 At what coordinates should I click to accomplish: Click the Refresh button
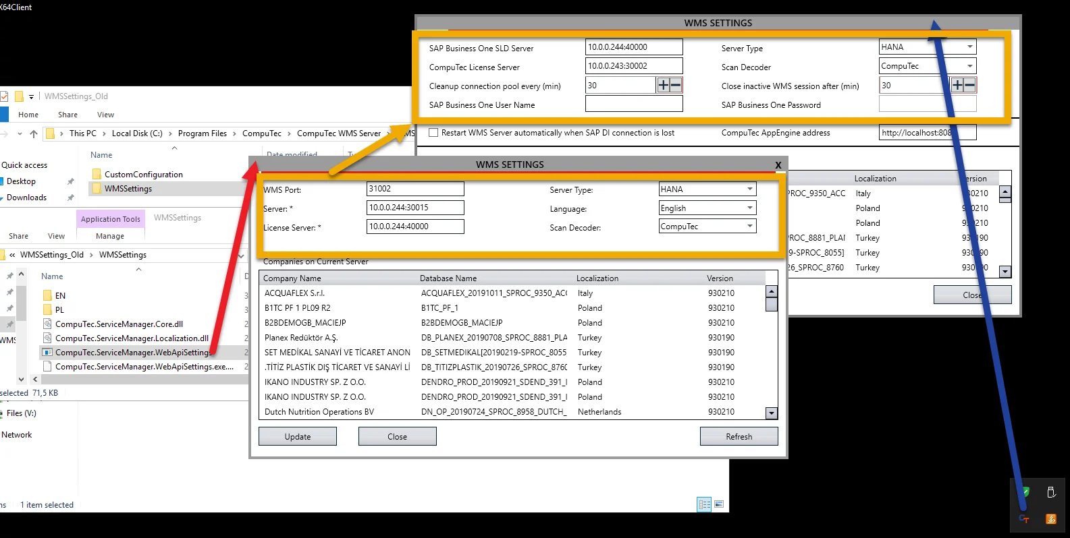tap(739, 437)
